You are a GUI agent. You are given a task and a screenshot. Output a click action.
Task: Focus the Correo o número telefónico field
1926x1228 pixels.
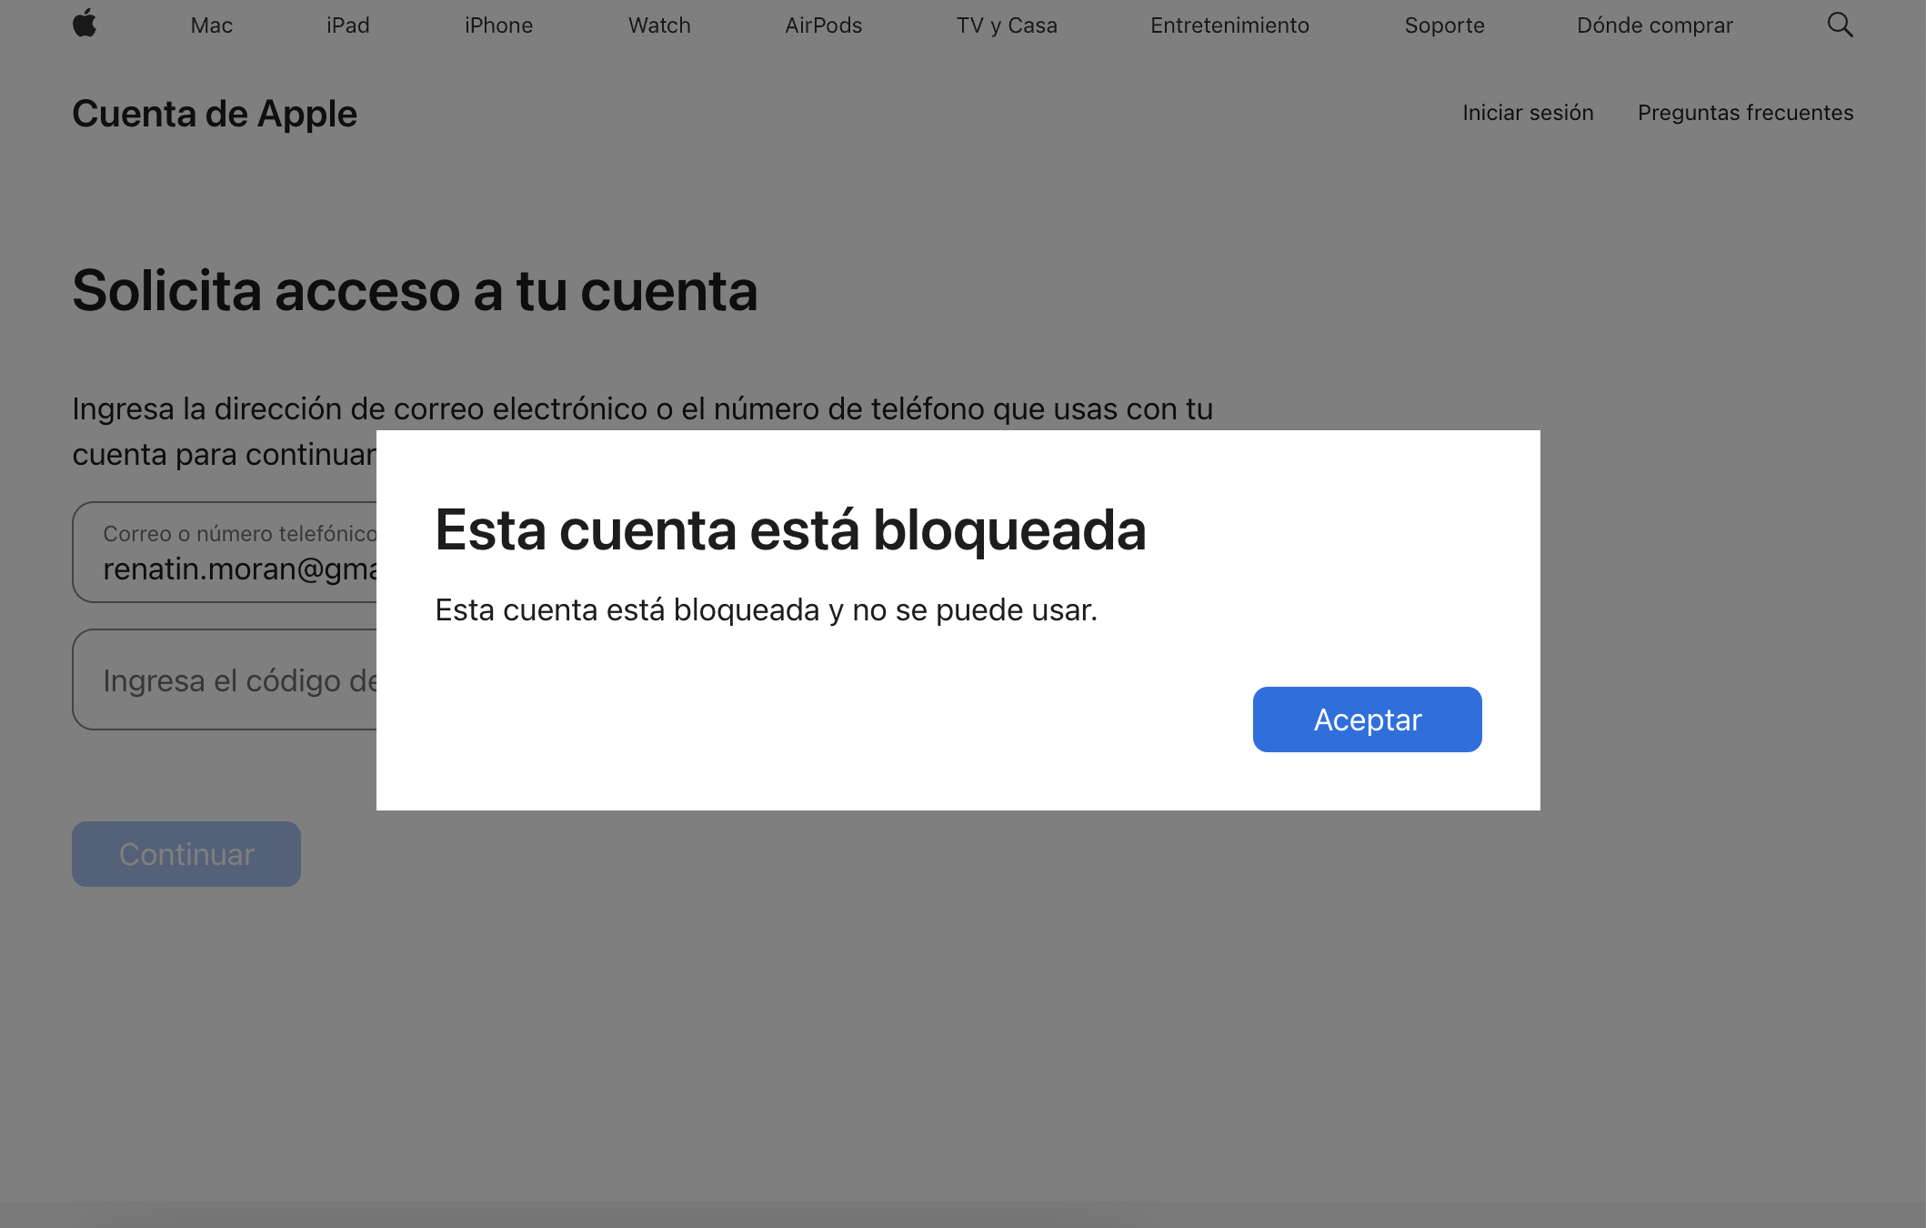225,553
